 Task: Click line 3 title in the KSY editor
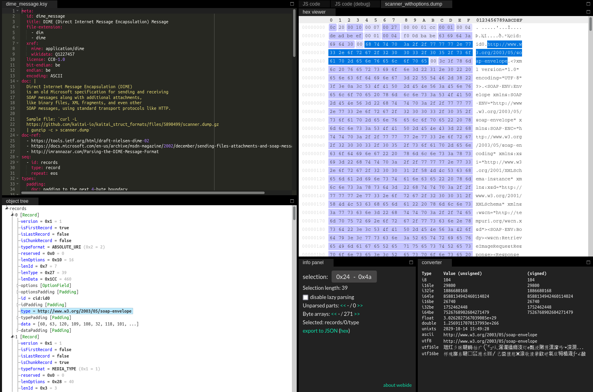(x=97, y=22)
